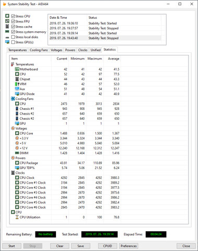Check the Stress local disks box
The image size is (198, 251).
13,37
